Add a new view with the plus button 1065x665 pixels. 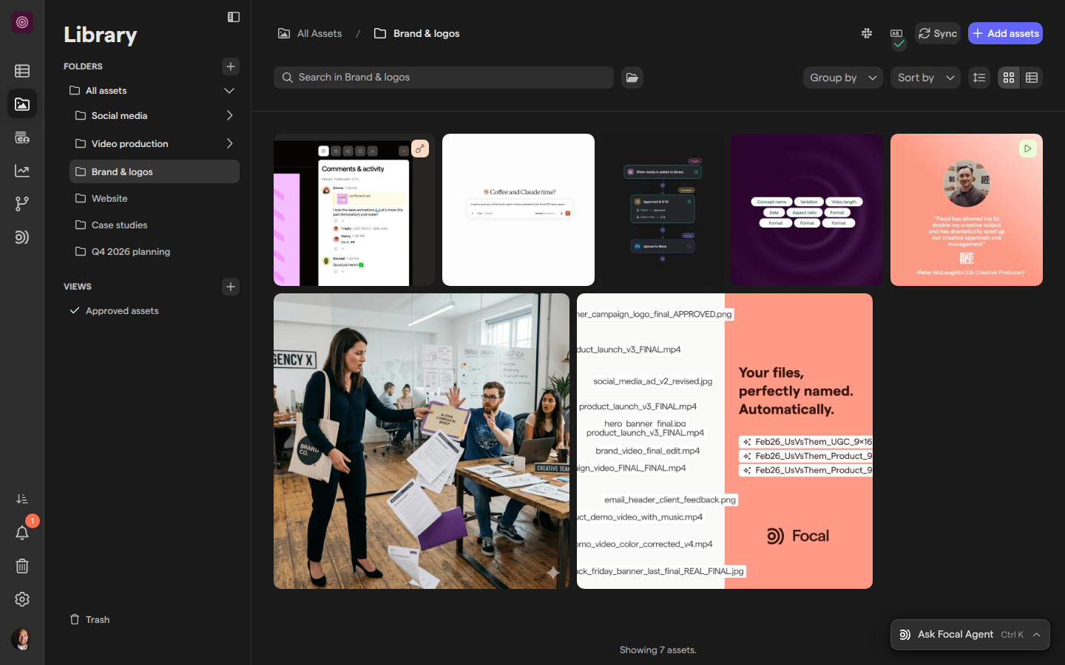[x=231, y=287]
